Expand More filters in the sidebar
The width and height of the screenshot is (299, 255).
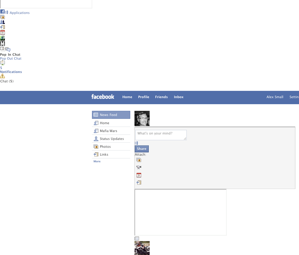pyautogui.click(x=97, y=161)
